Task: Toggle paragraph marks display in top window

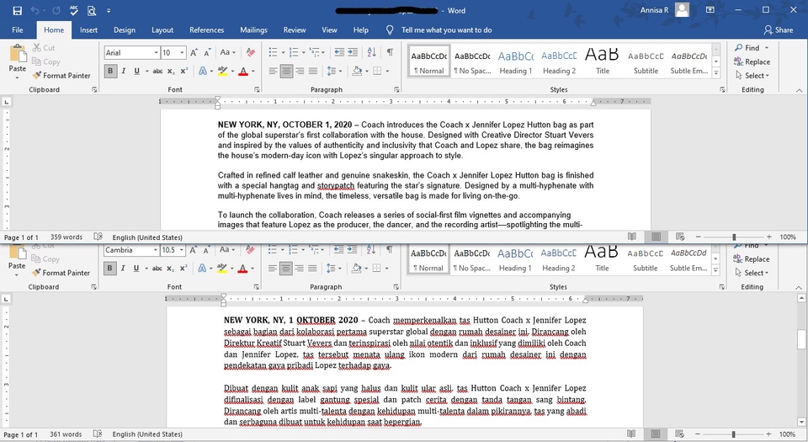Action: (390, 52)
